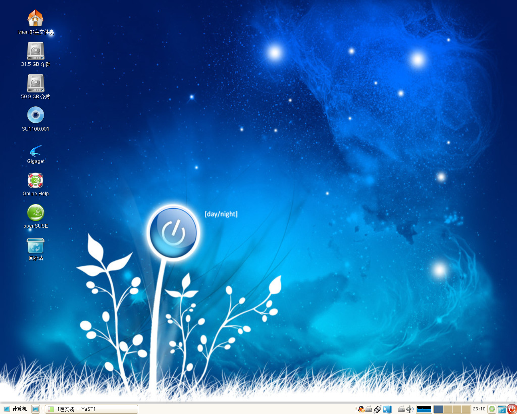Click the keyboard icon next to the volume icon
517x414 pixels.
click(401, 409)
